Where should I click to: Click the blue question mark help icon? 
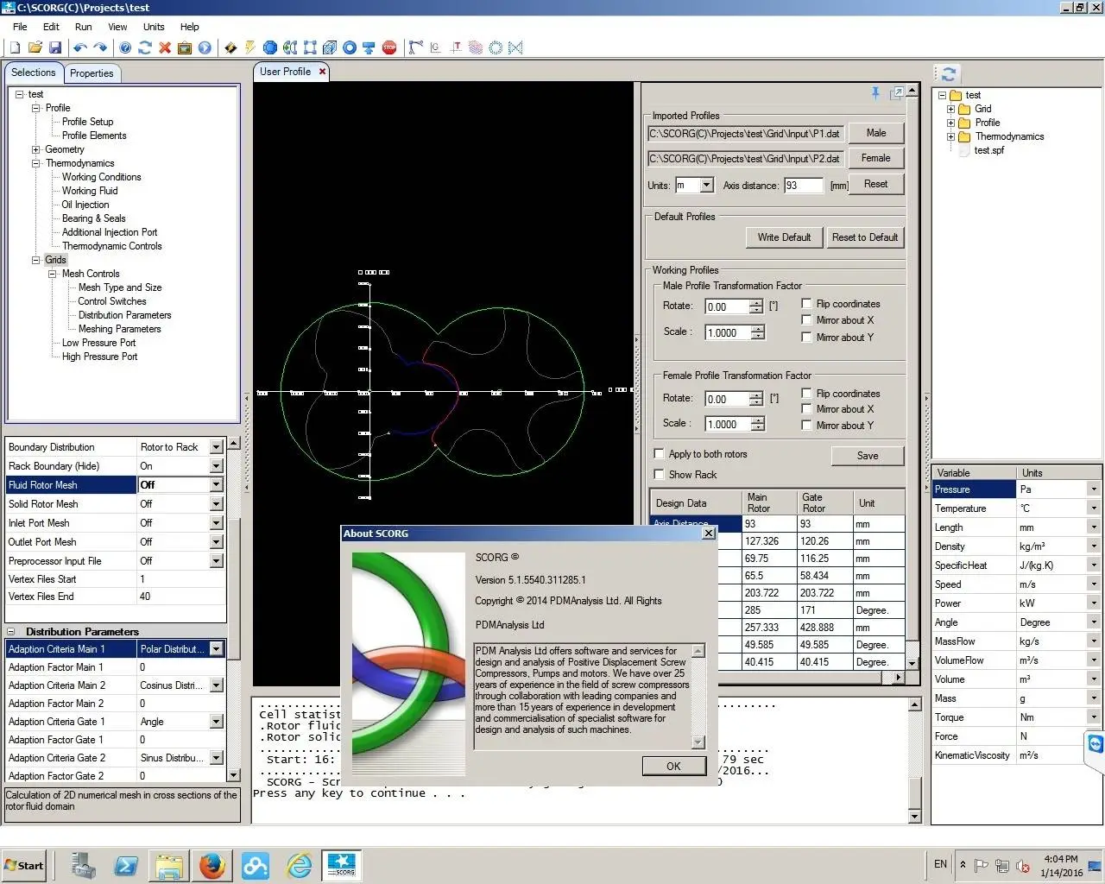click(x=125, y=47)
